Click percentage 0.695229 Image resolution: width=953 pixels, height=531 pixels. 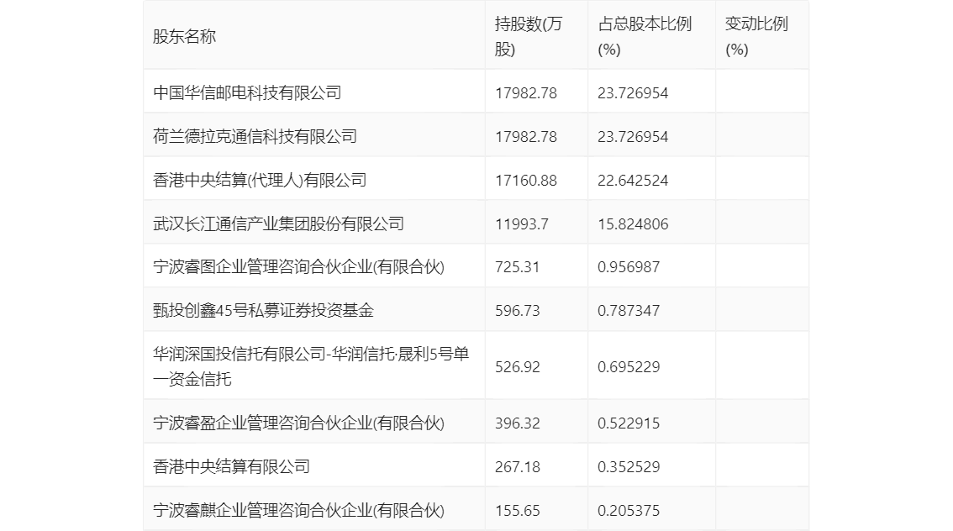[x=629, y=367]
